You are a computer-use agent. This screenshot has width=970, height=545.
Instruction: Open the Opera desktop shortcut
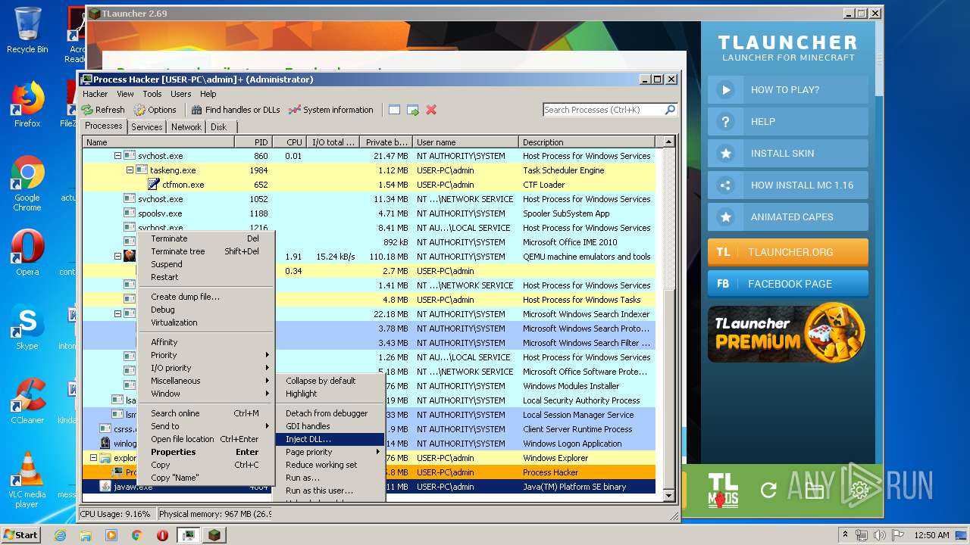coord(27,253)
